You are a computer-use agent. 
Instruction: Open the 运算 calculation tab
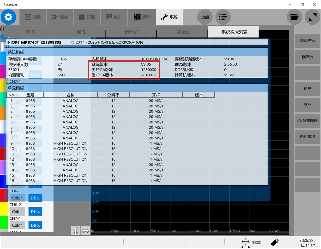[142, 17]
